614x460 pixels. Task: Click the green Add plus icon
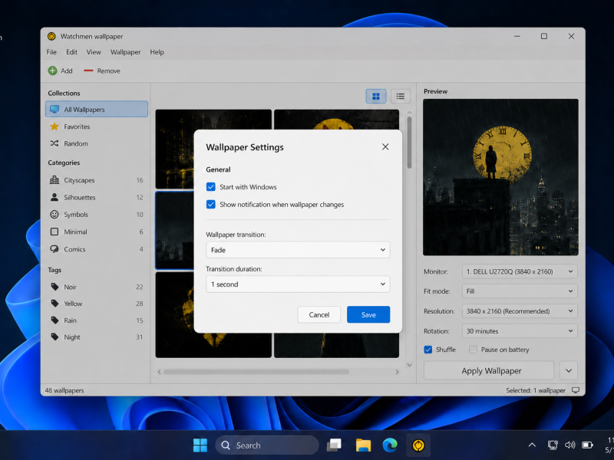[x=52, y=71]
